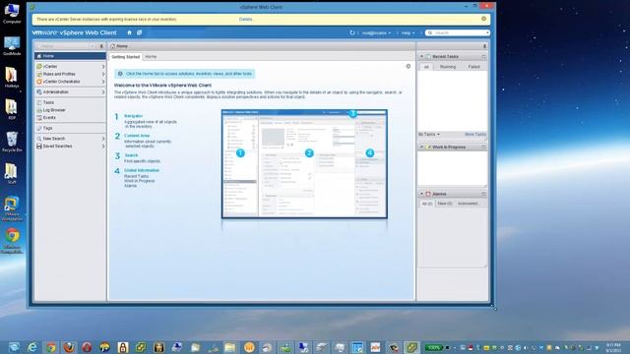Click the Firefox icon in taskbar
This screenshot has height=354, width=630.
point(69,347)
